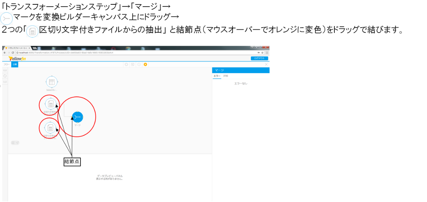Click the info circle icon in toolbar
This screenshot has height=202, width=427.
139,65
